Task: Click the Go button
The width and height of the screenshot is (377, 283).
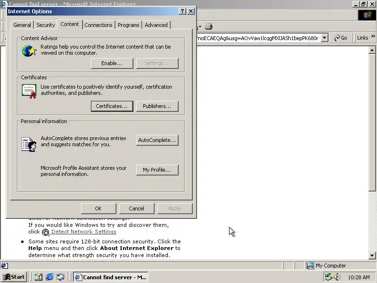Action: click(x=341, y=38)
